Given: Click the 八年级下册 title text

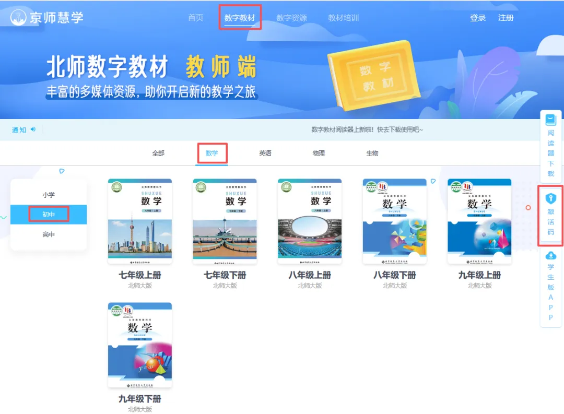Looking at the screenshot, I should click(395, 275).
